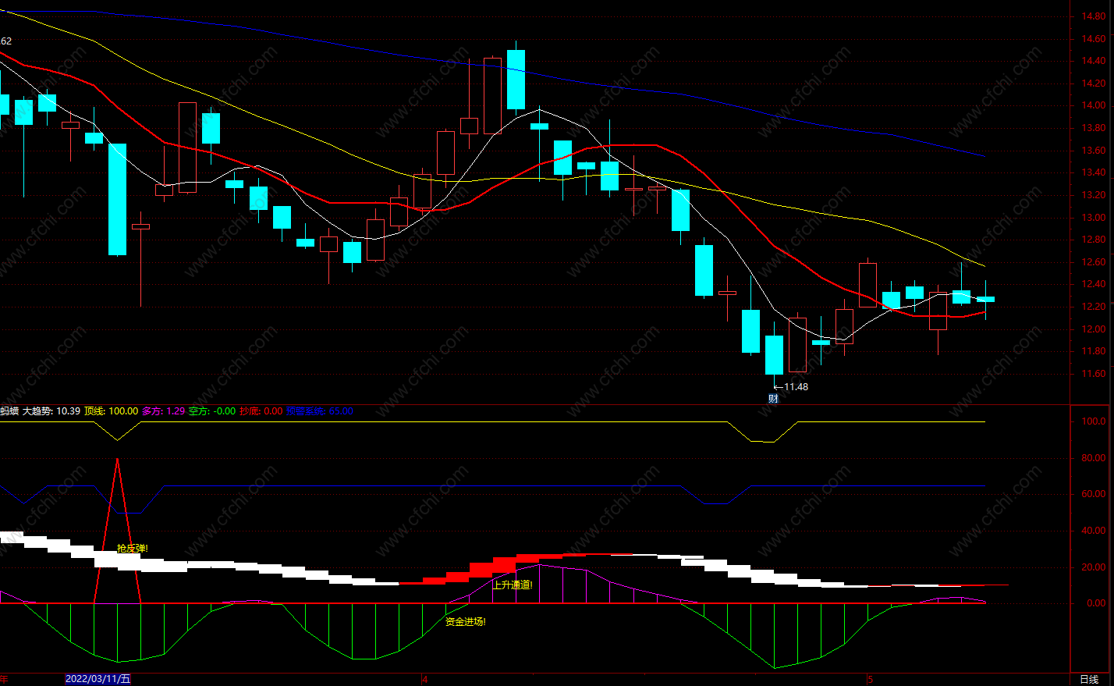Click the 20.00 indicator axis label
Viewport: 1114px width, 686px height.
1094,567
